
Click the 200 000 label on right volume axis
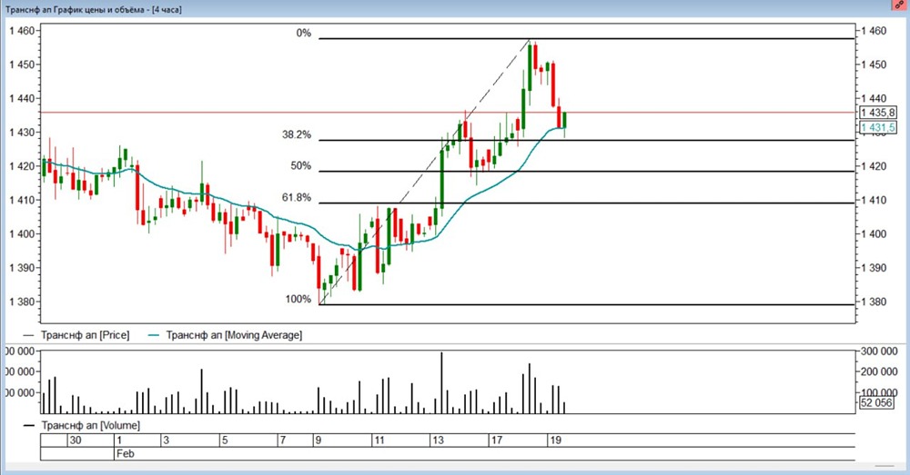[x=879, y=371]
